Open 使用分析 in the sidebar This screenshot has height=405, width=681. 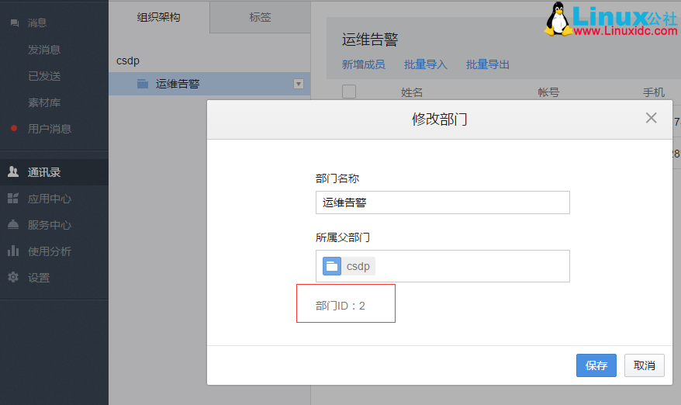[x=49, y=251]
